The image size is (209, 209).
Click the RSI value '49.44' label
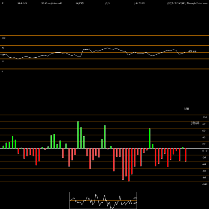[192, 51]
